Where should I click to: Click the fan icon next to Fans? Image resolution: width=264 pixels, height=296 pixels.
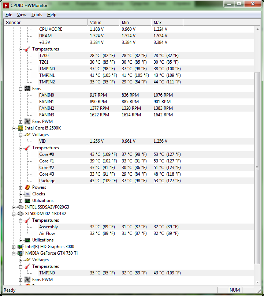[27, 89]
